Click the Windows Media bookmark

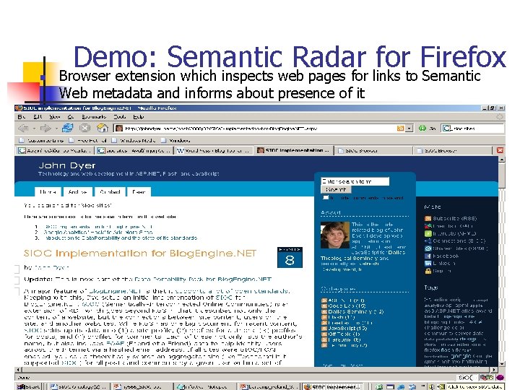pos(134,140)
